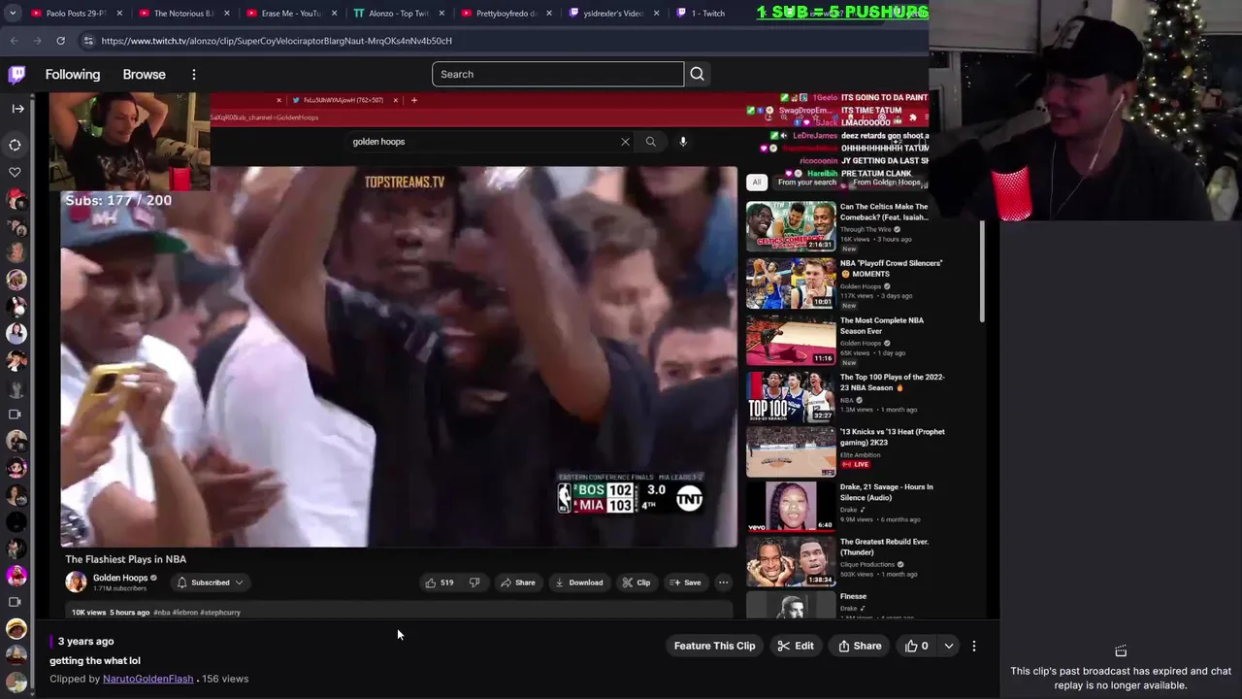
Task: Click the YouTube Clip scissors button
Action: (x=637, y=582)
